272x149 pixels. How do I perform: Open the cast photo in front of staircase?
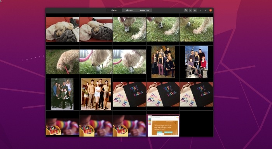click(x=163, y=62)
